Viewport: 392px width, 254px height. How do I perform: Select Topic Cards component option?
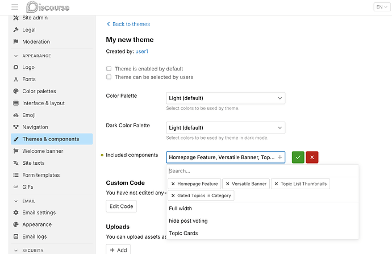point(262,233)
